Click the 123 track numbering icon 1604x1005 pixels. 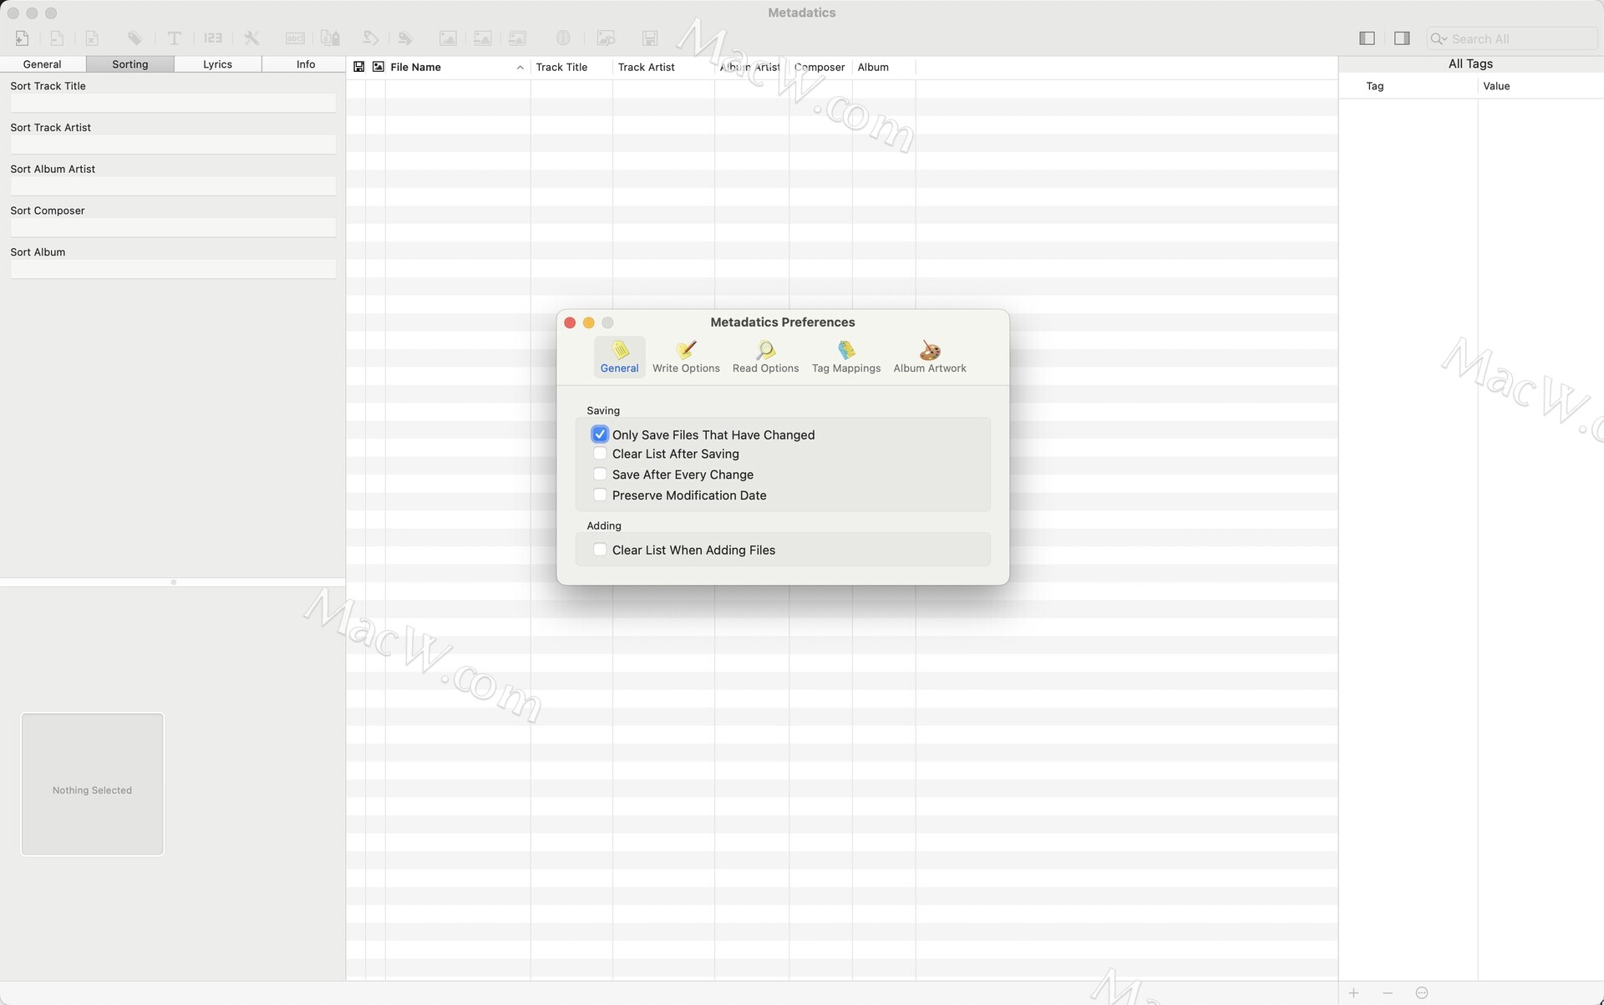tap(213, 38)
